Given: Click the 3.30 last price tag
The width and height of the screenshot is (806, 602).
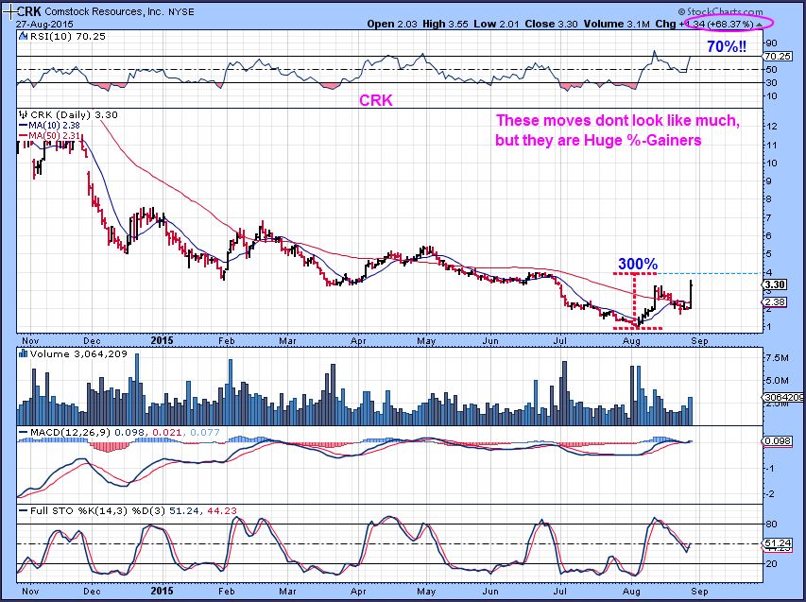Looking at the screenshot, I should click(775, 284).
